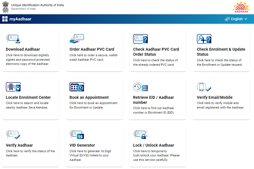Click the Aadhaar logo in header

click(241, 7)
